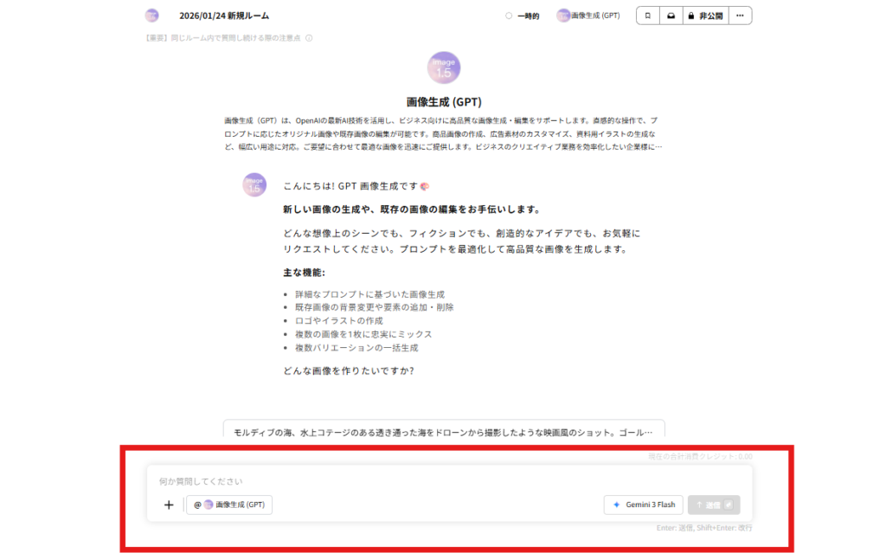
Task: Click the 画像生成 avatar next to the greeting
Action: pos(254,185)
